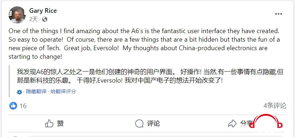The height and width of the screenshot is (137, 295).
Task: Open the three-dot post options menu
Action: [x=279, y=14]
